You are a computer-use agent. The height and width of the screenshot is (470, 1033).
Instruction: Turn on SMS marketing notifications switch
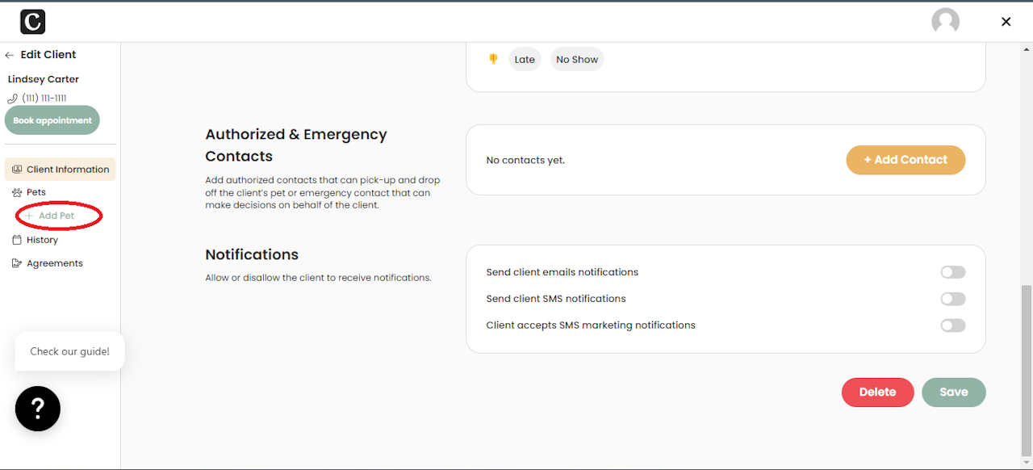point(952,325)
